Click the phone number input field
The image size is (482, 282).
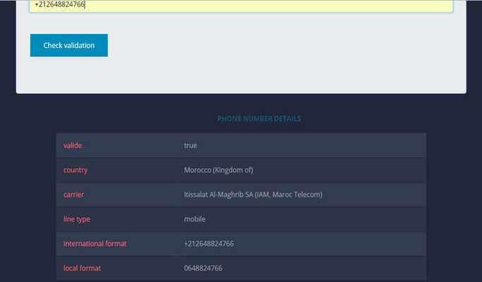[240, 5]
